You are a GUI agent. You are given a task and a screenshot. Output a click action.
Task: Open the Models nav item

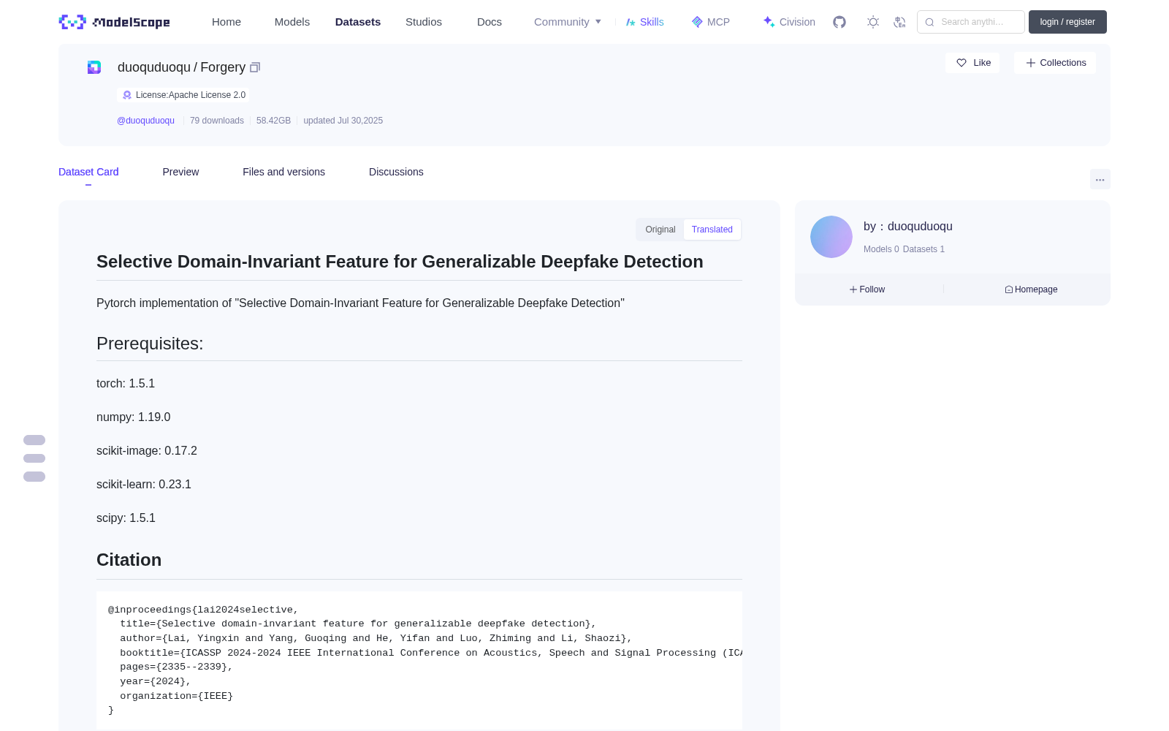(x=292, y=22)
